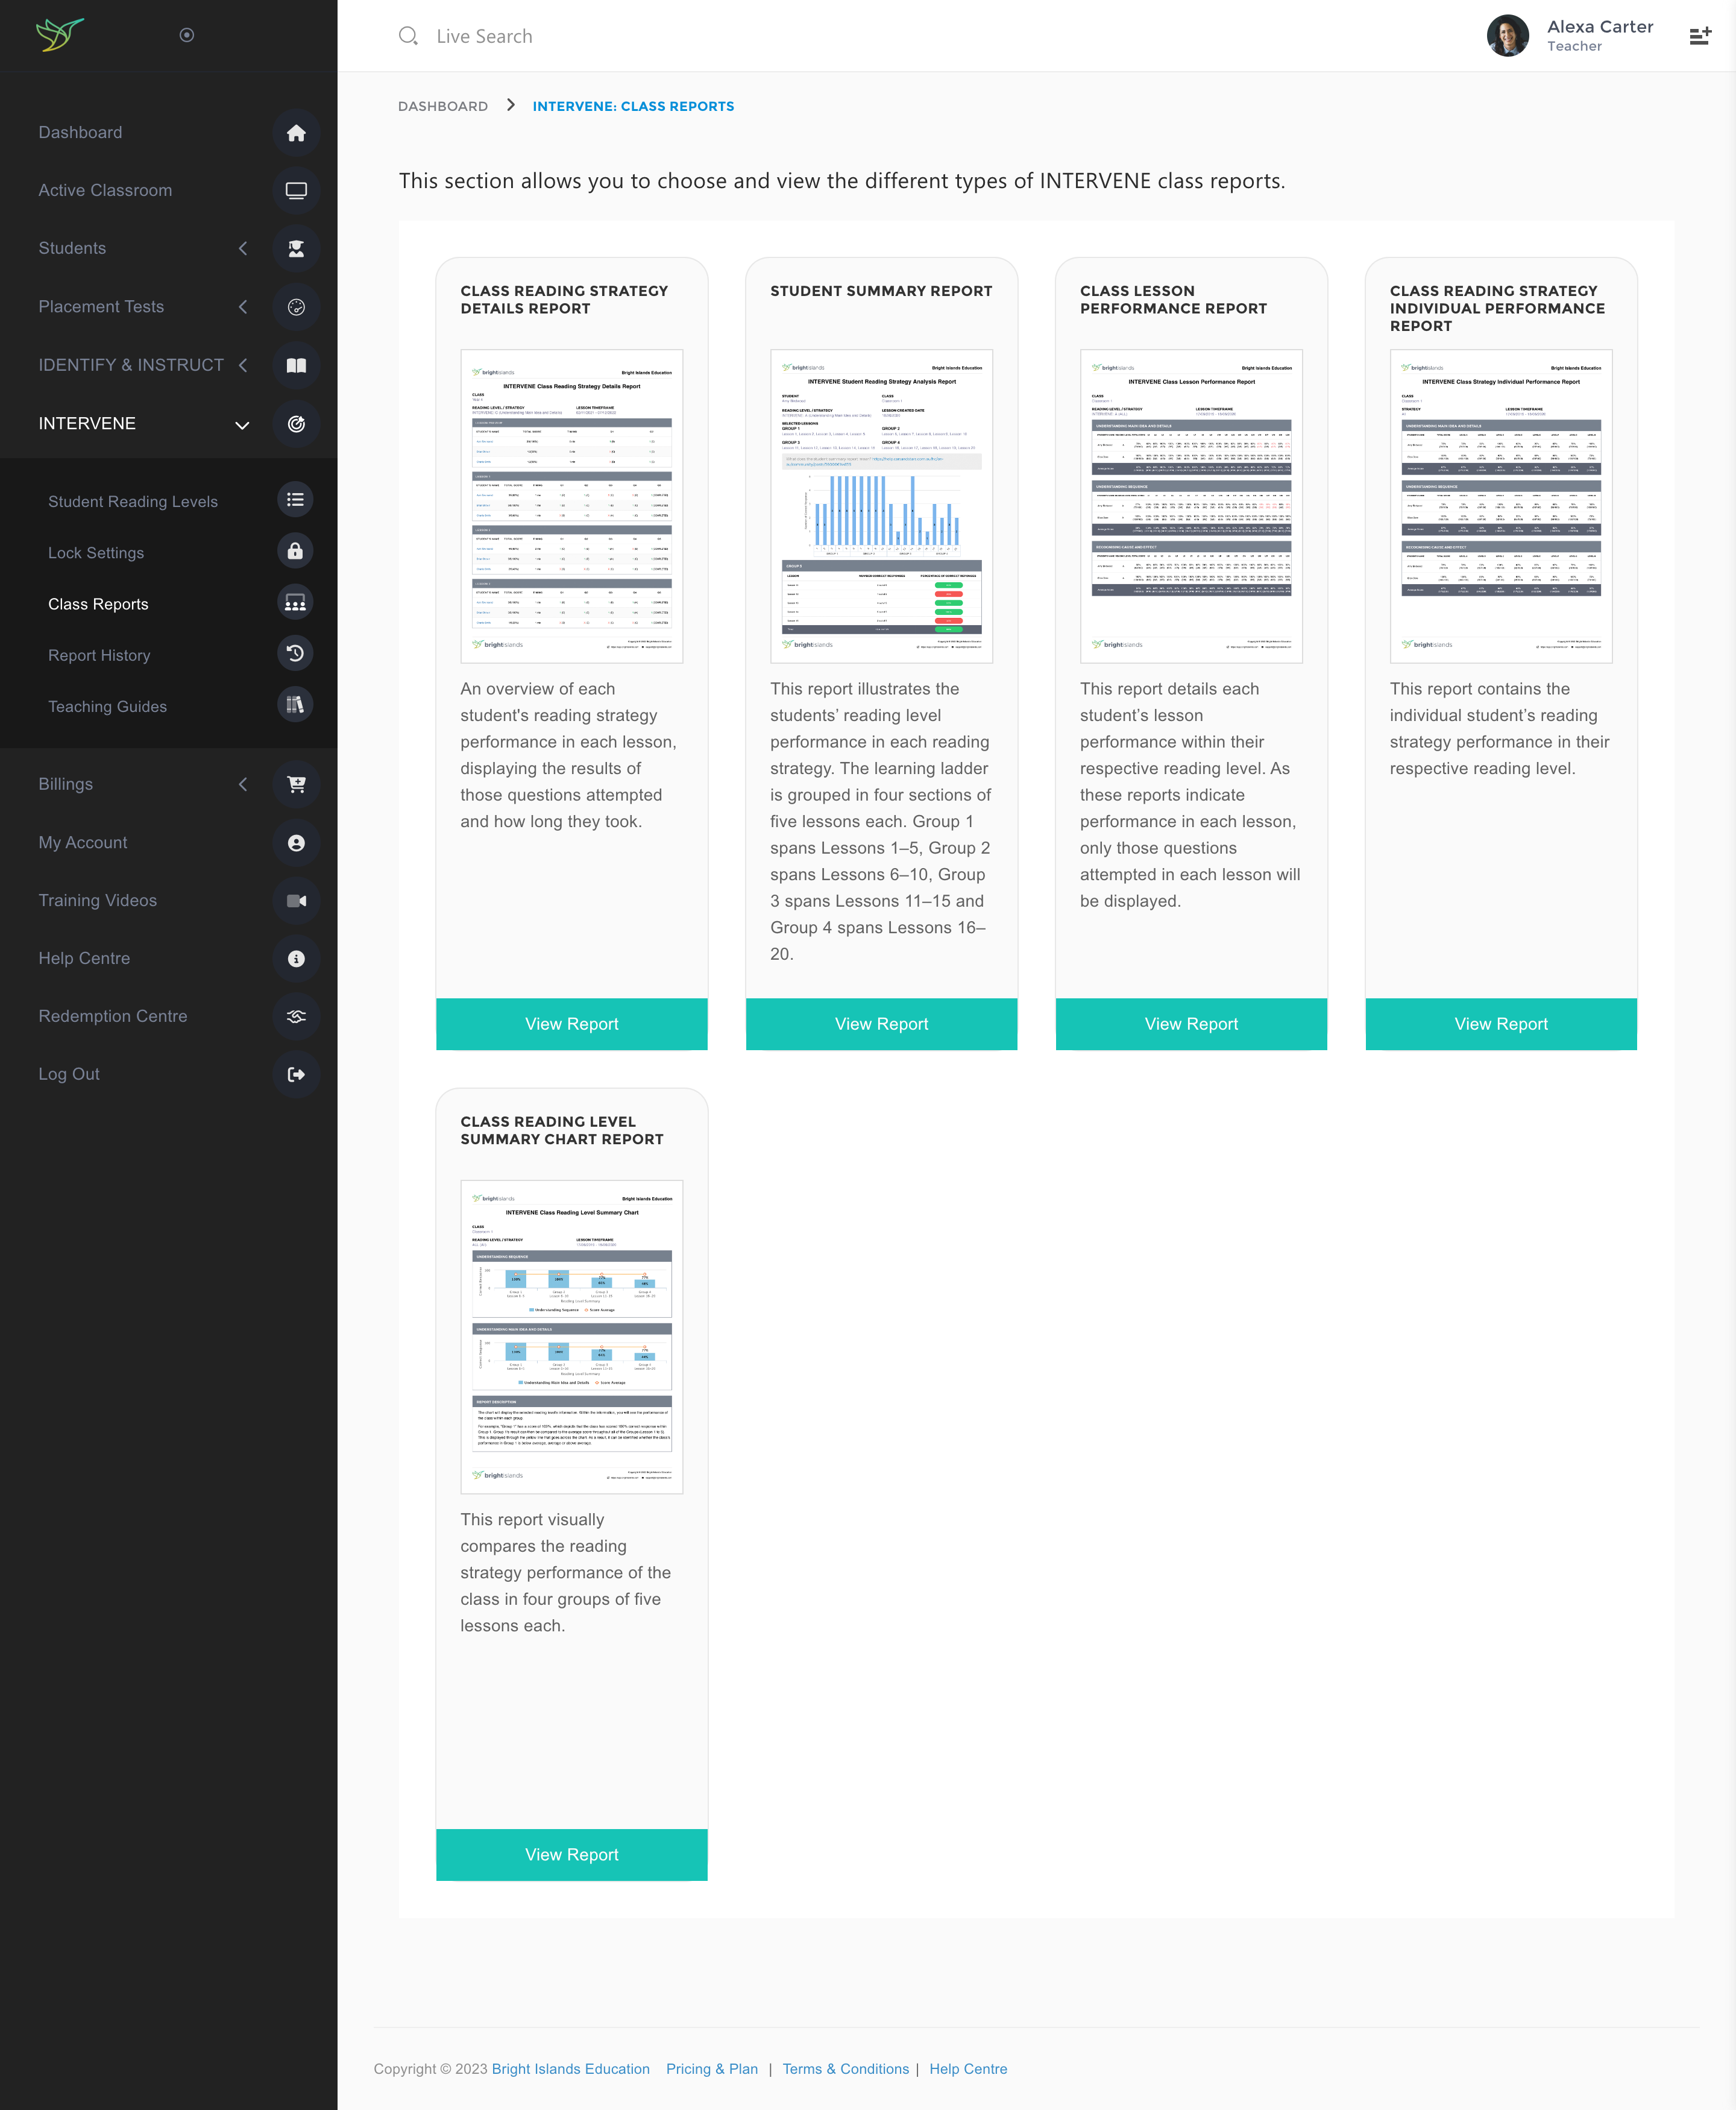Viewport: 1736px width, 2110px height.
Task: Open Teaching Guides books icon
Action: point(295,705)
